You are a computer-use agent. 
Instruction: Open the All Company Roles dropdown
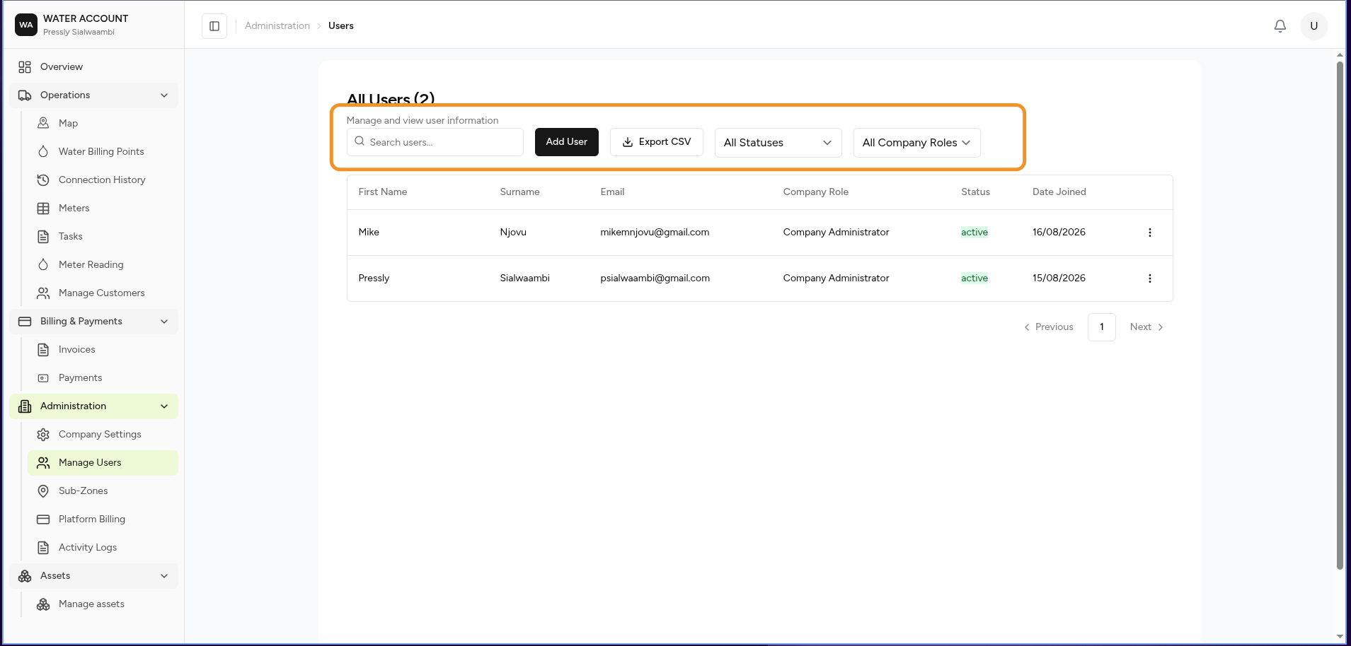pyautogui.click(x=916, y=143)
